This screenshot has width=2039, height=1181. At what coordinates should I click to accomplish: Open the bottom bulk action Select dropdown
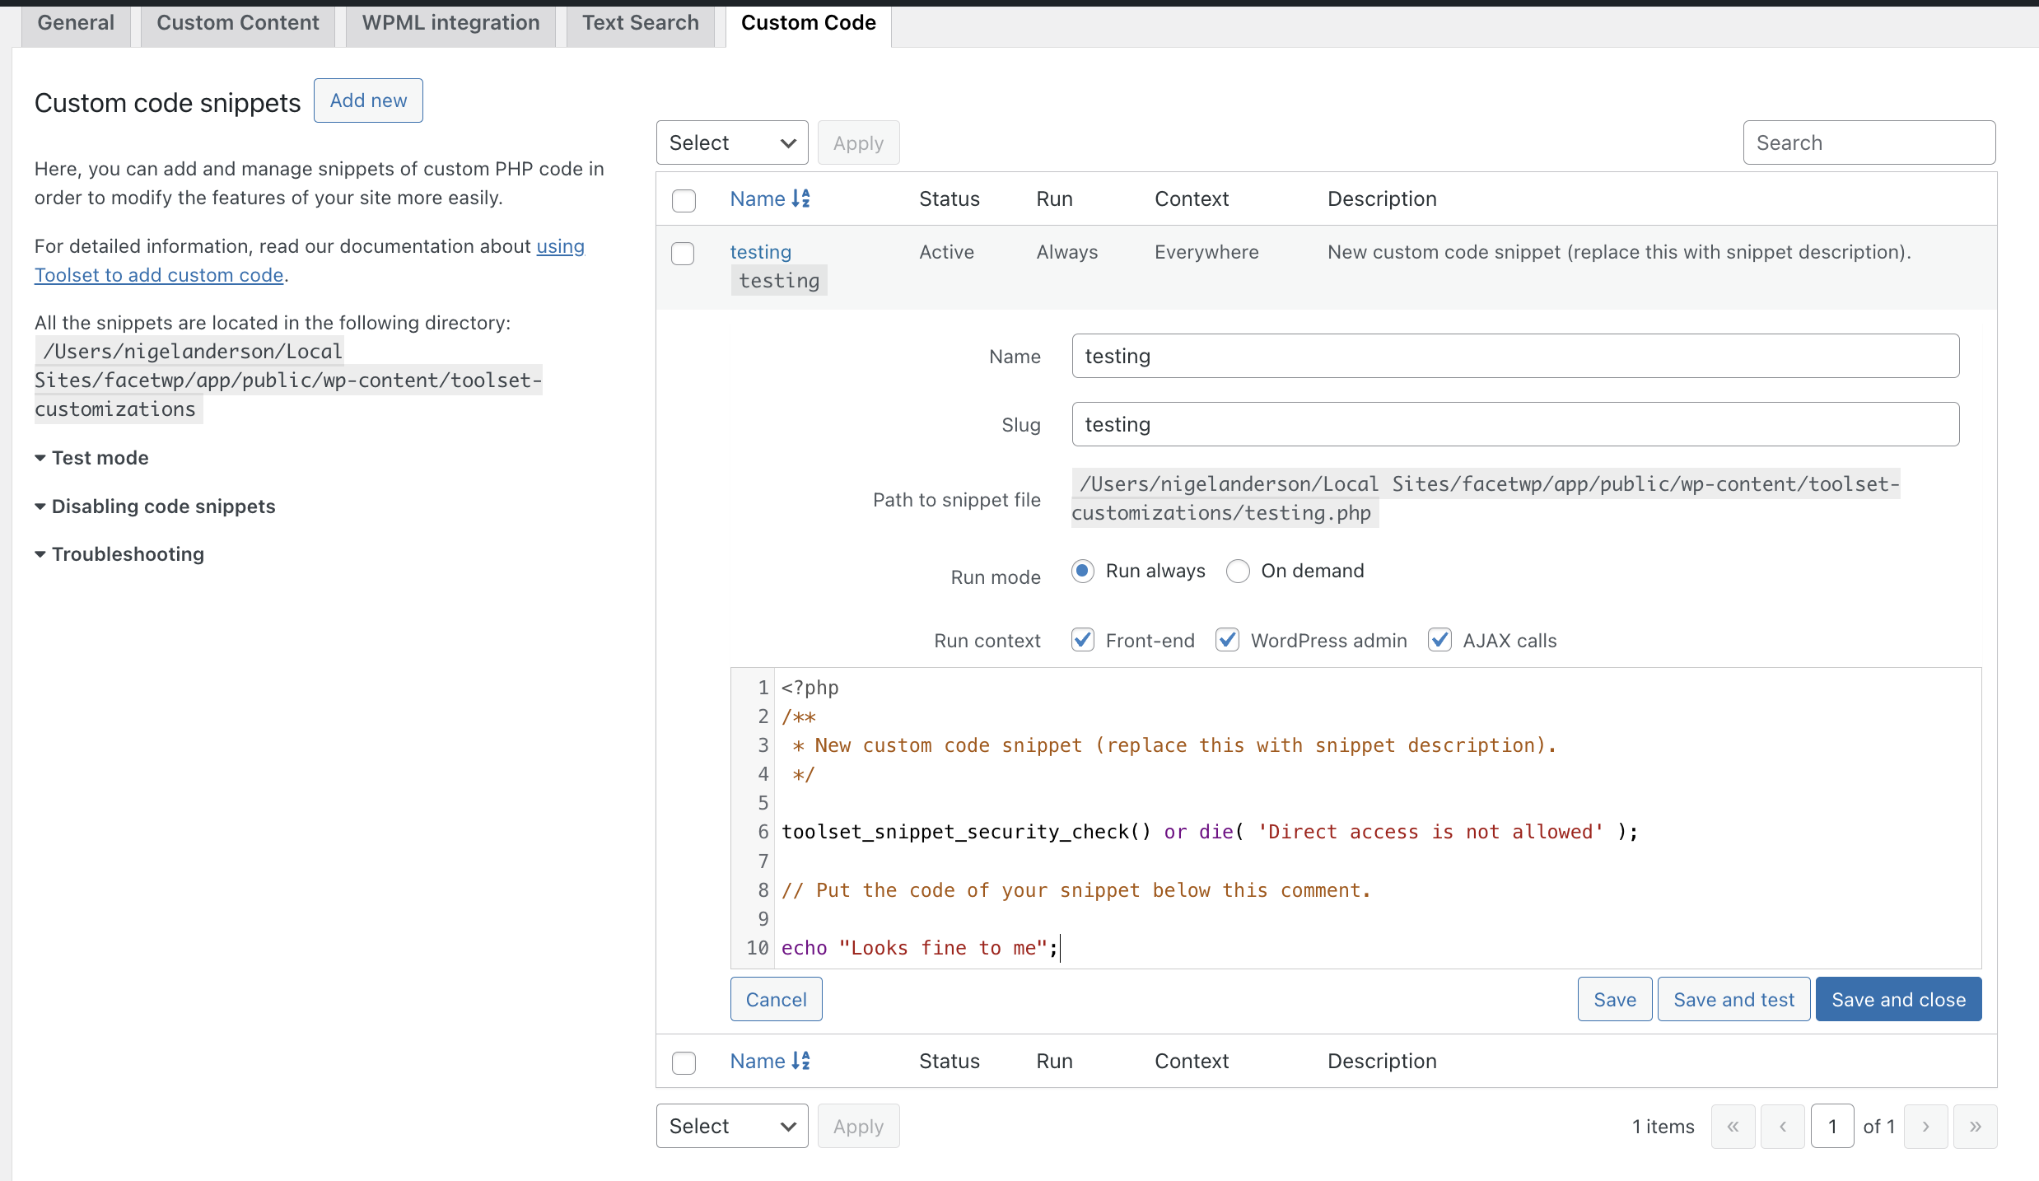pyautogui.click(x=732, y=1126)
